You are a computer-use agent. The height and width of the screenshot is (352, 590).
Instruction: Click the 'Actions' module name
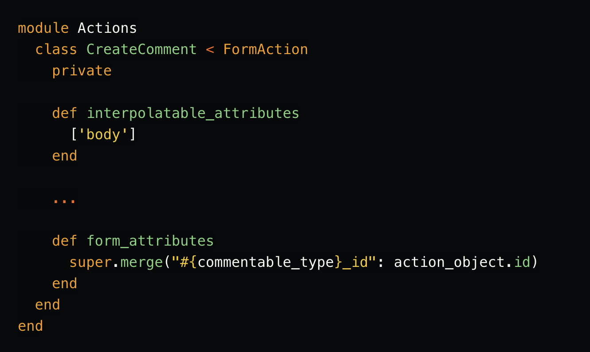pyautogui.click(x=107, y=28)
